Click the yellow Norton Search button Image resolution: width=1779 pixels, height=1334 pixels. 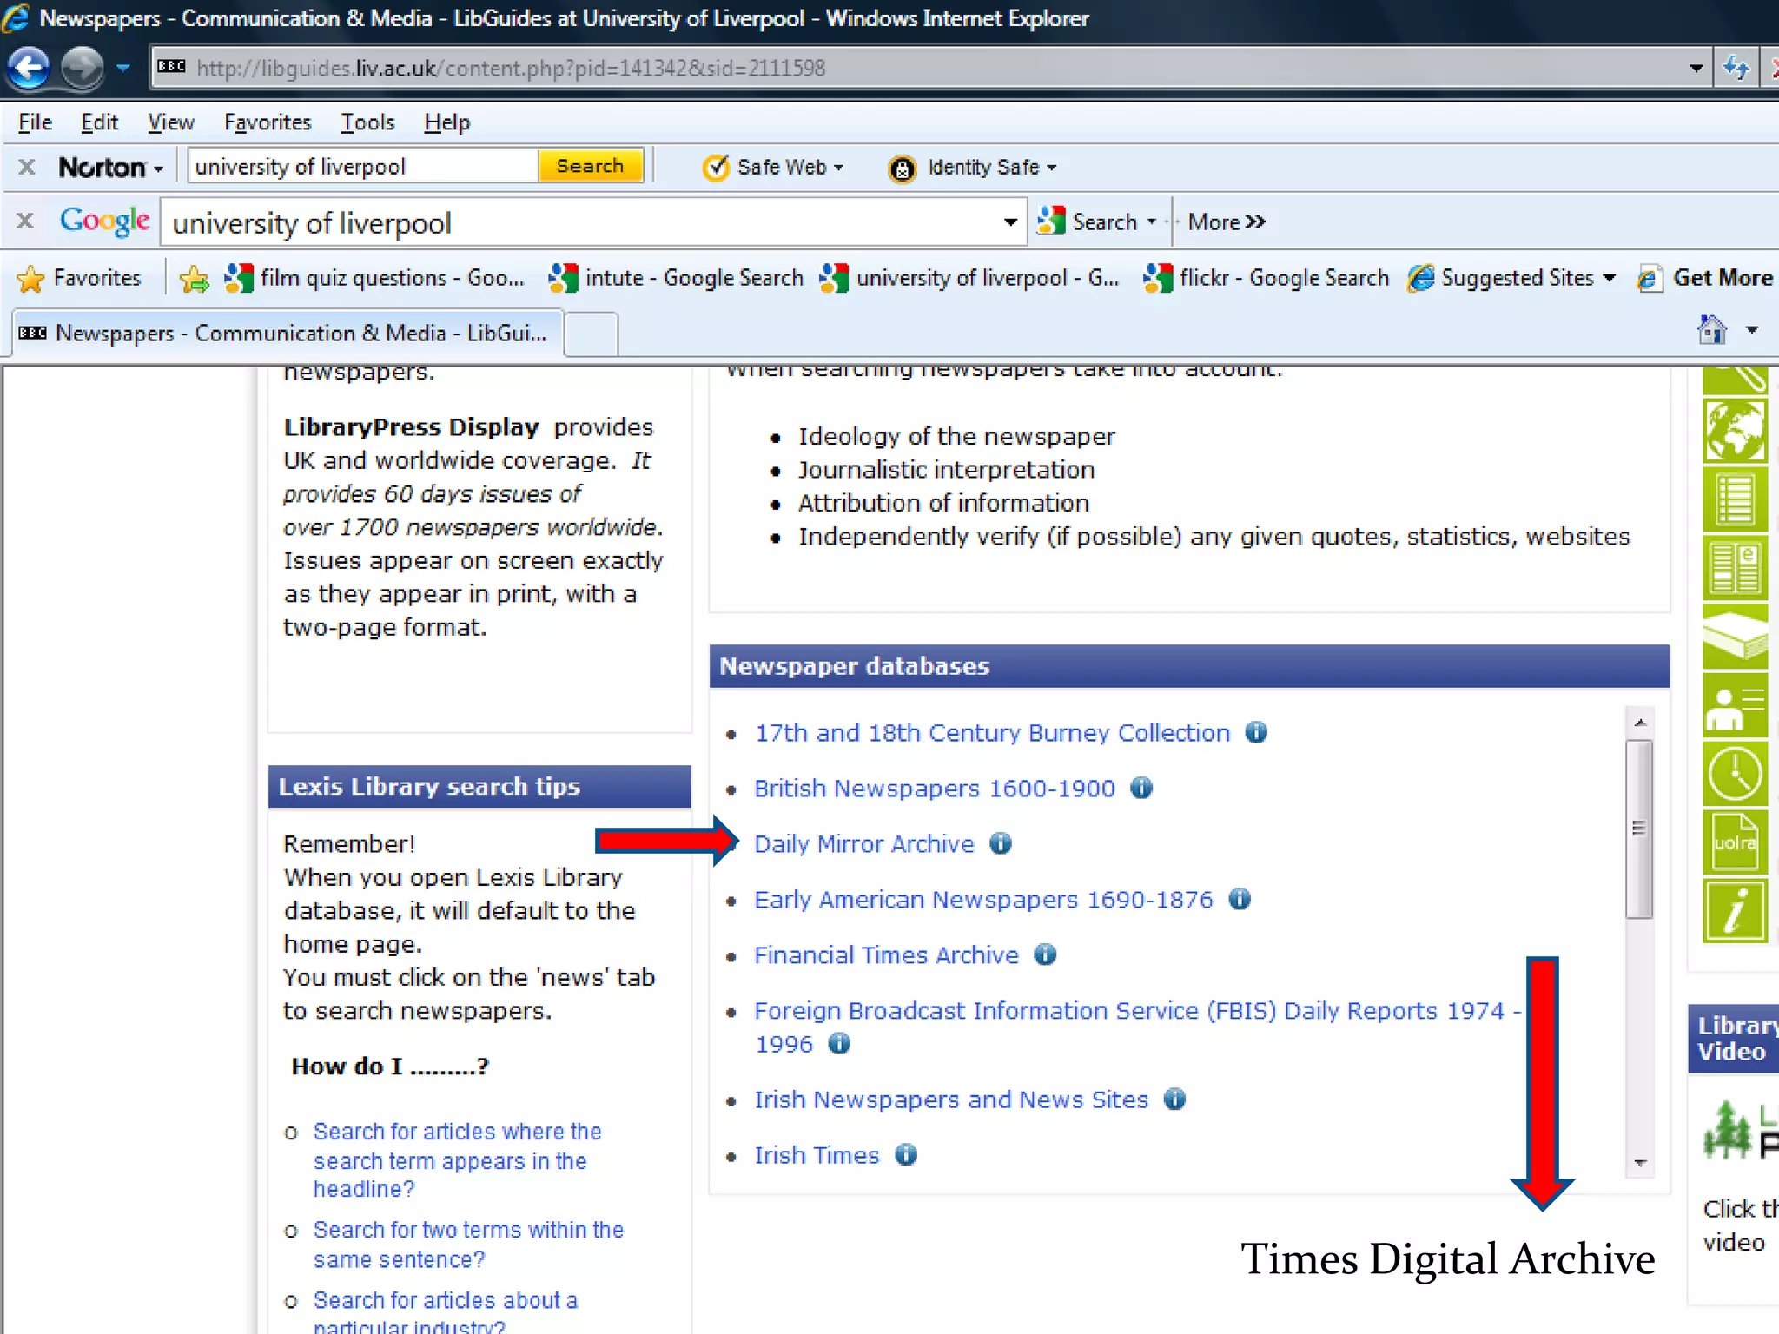point(590,166)
